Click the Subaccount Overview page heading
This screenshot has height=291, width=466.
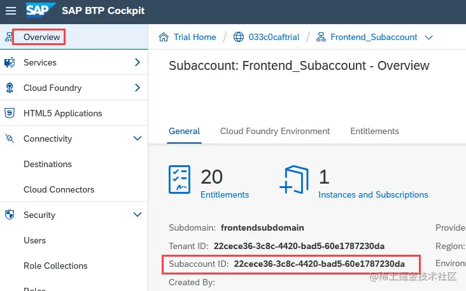(299, 65)
